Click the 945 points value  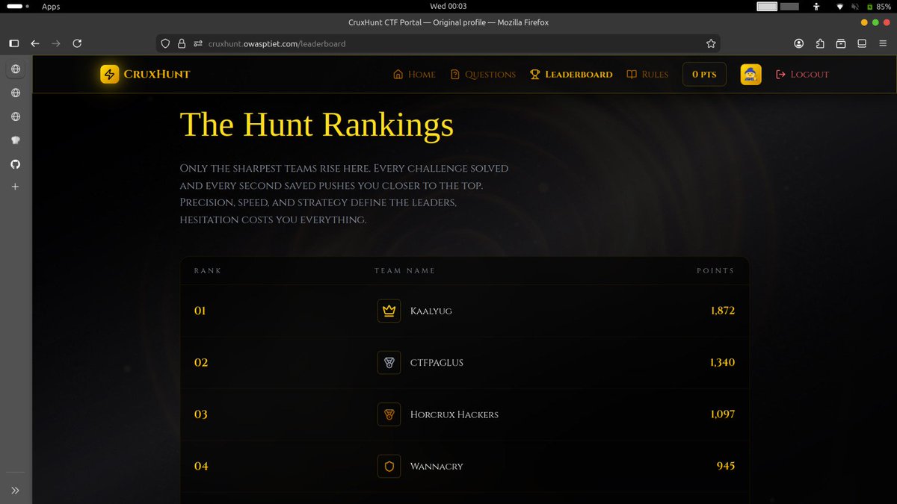[726, 466]
